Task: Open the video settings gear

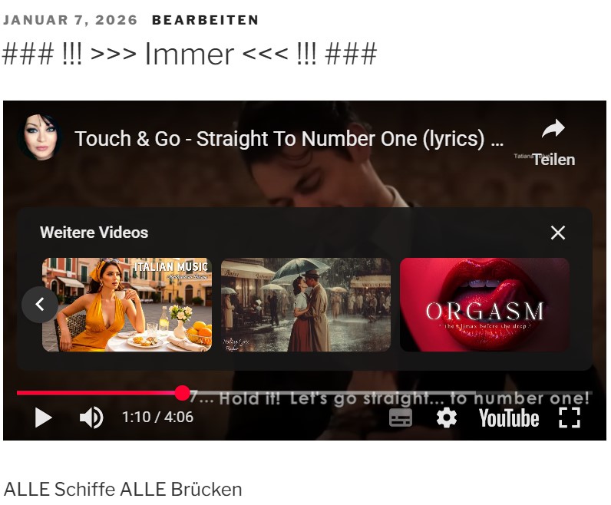Action: 446,418
